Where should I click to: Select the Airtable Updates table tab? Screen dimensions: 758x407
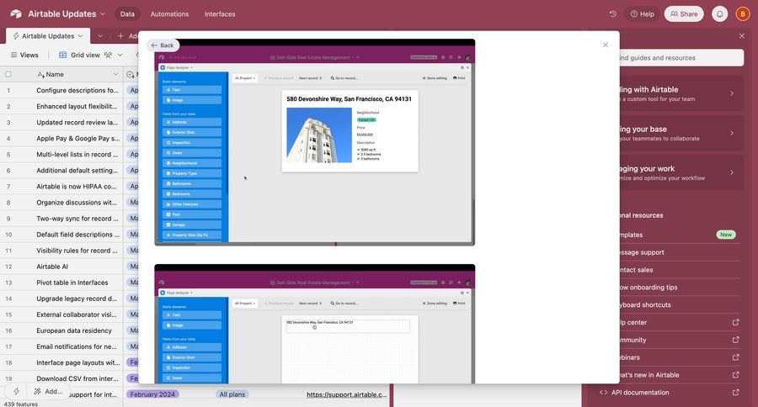48,35
